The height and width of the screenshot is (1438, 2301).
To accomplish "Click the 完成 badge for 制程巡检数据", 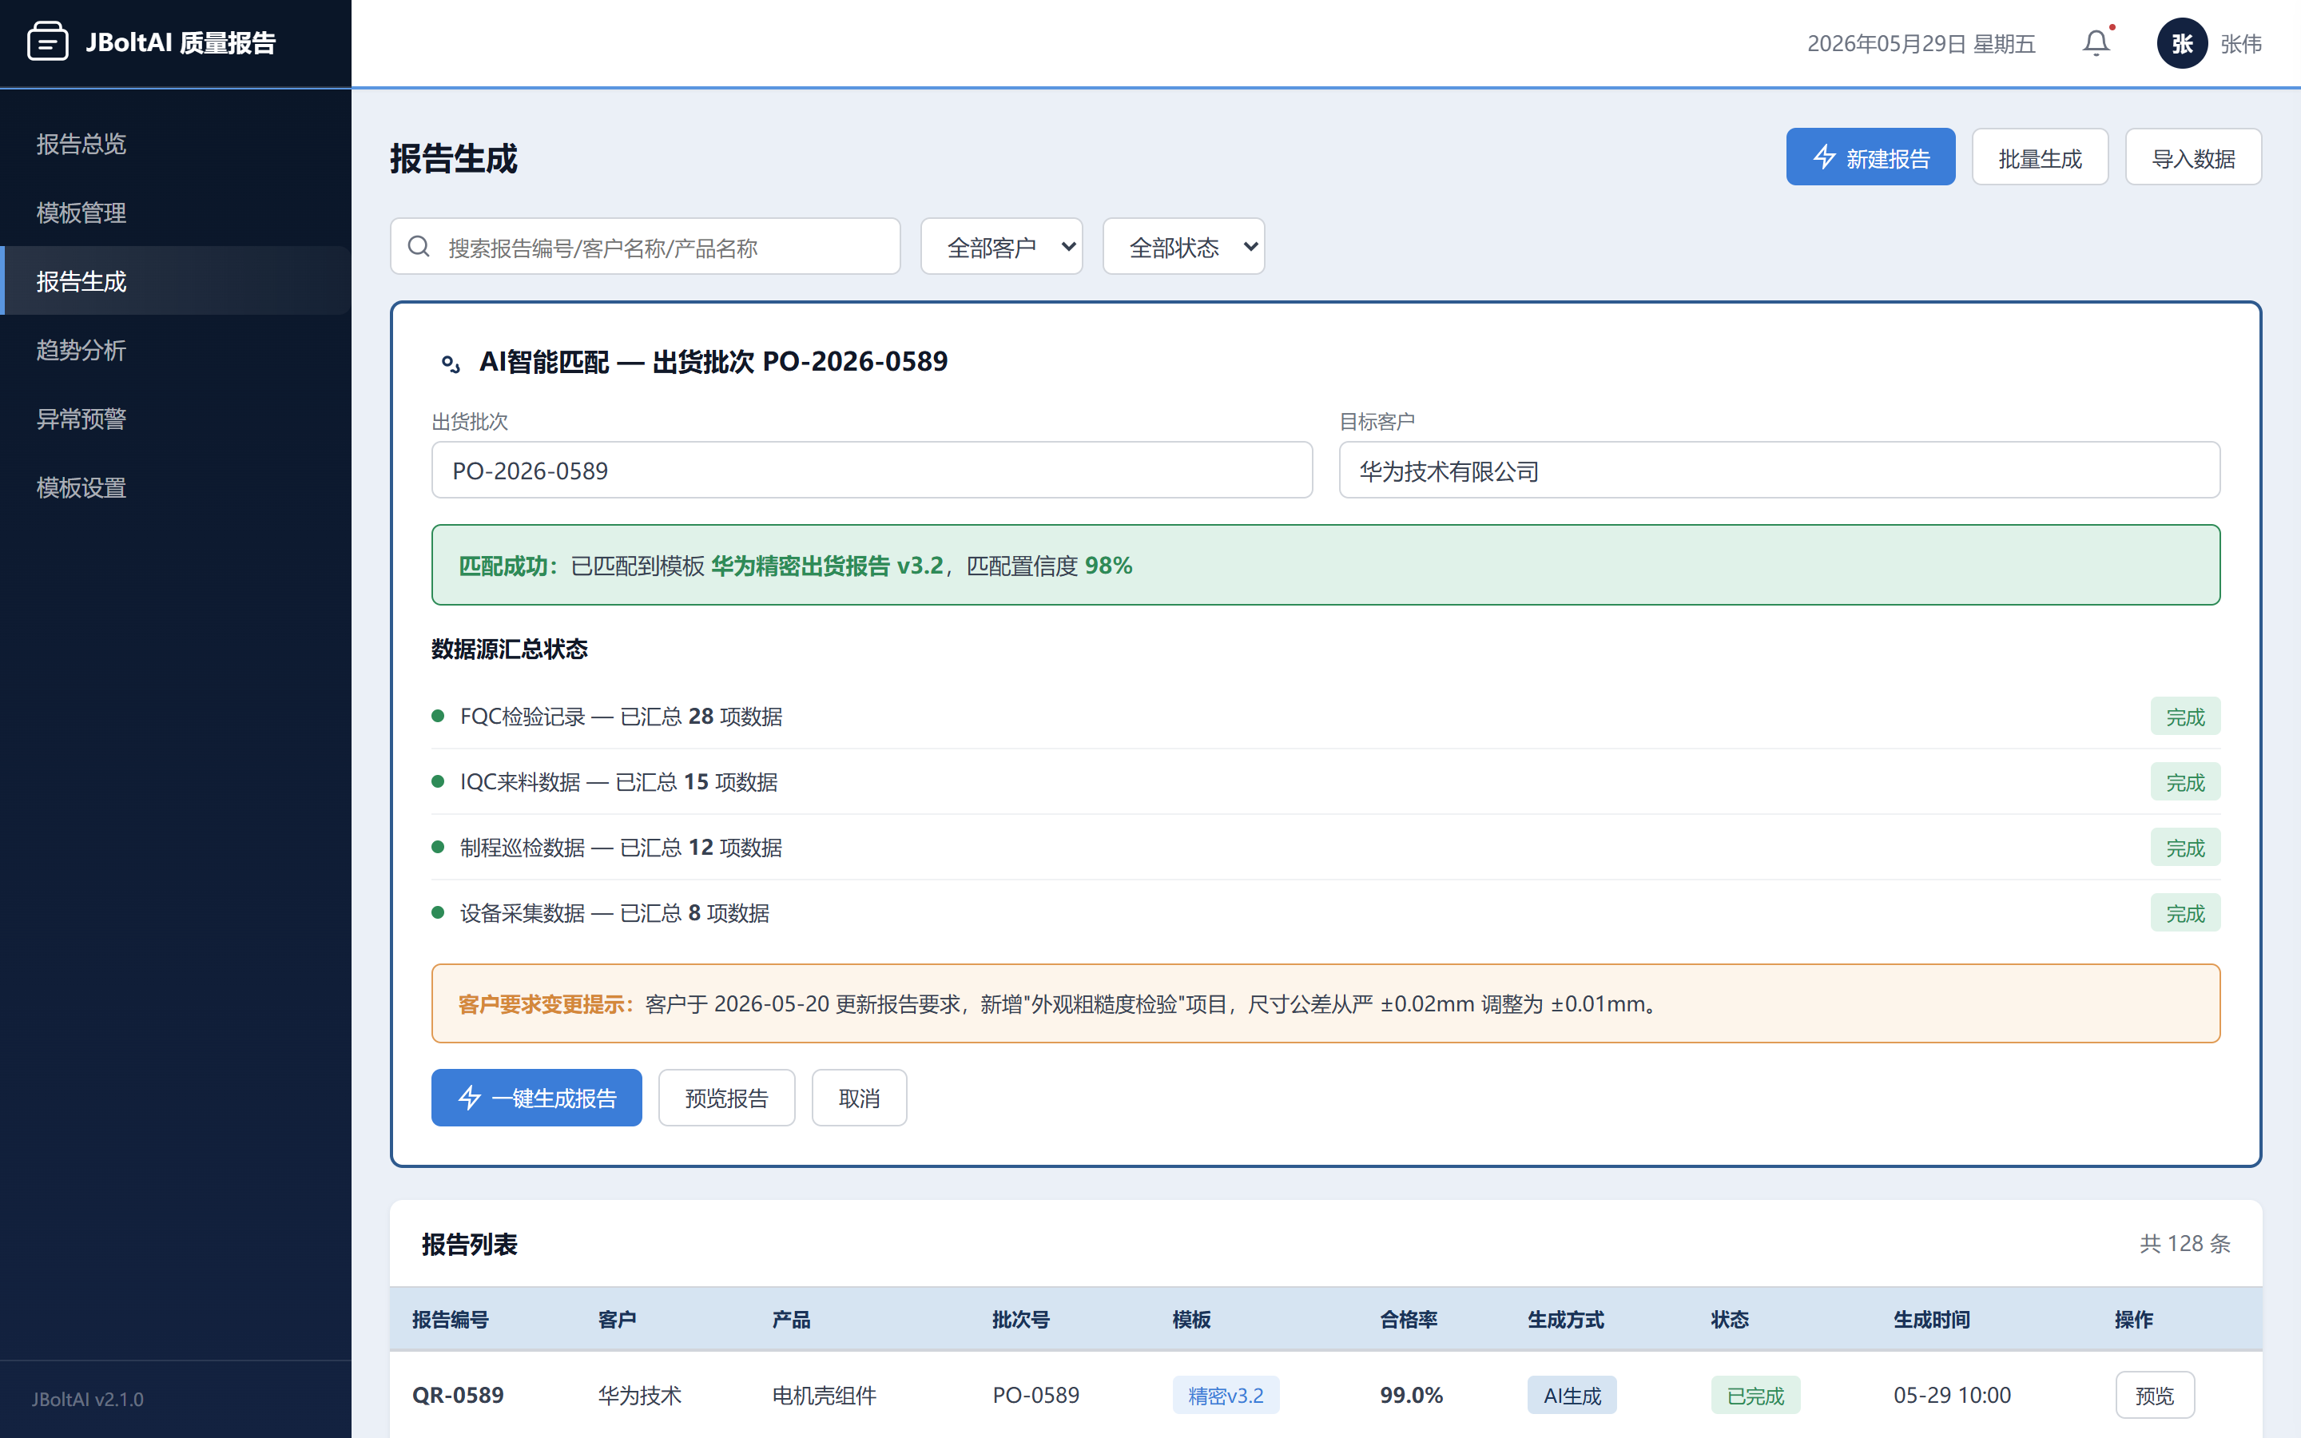I will [2185, 848].
